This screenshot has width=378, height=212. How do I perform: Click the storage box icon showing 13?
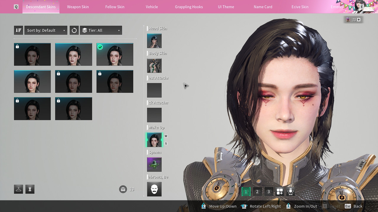[x=123, y=189]
